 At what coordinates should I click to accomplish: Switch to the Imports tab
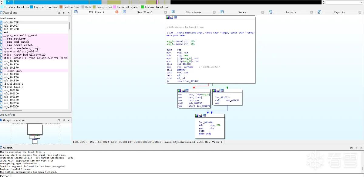click(291, 12)
